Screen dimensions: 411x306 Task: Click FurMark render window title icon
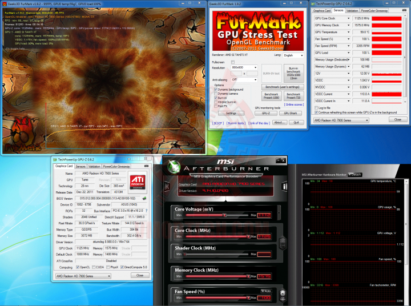(x=5, y=4)
